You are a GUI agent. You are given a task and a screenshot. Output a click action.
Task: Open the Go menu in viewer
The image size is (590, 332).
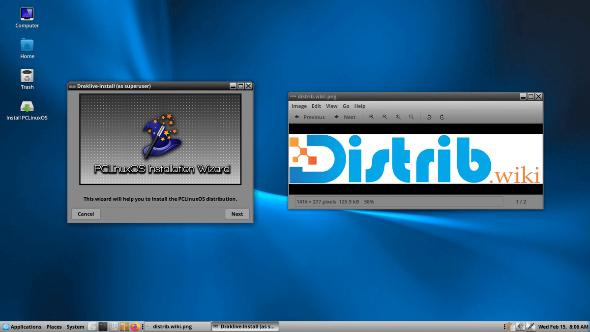pos(346,106)
